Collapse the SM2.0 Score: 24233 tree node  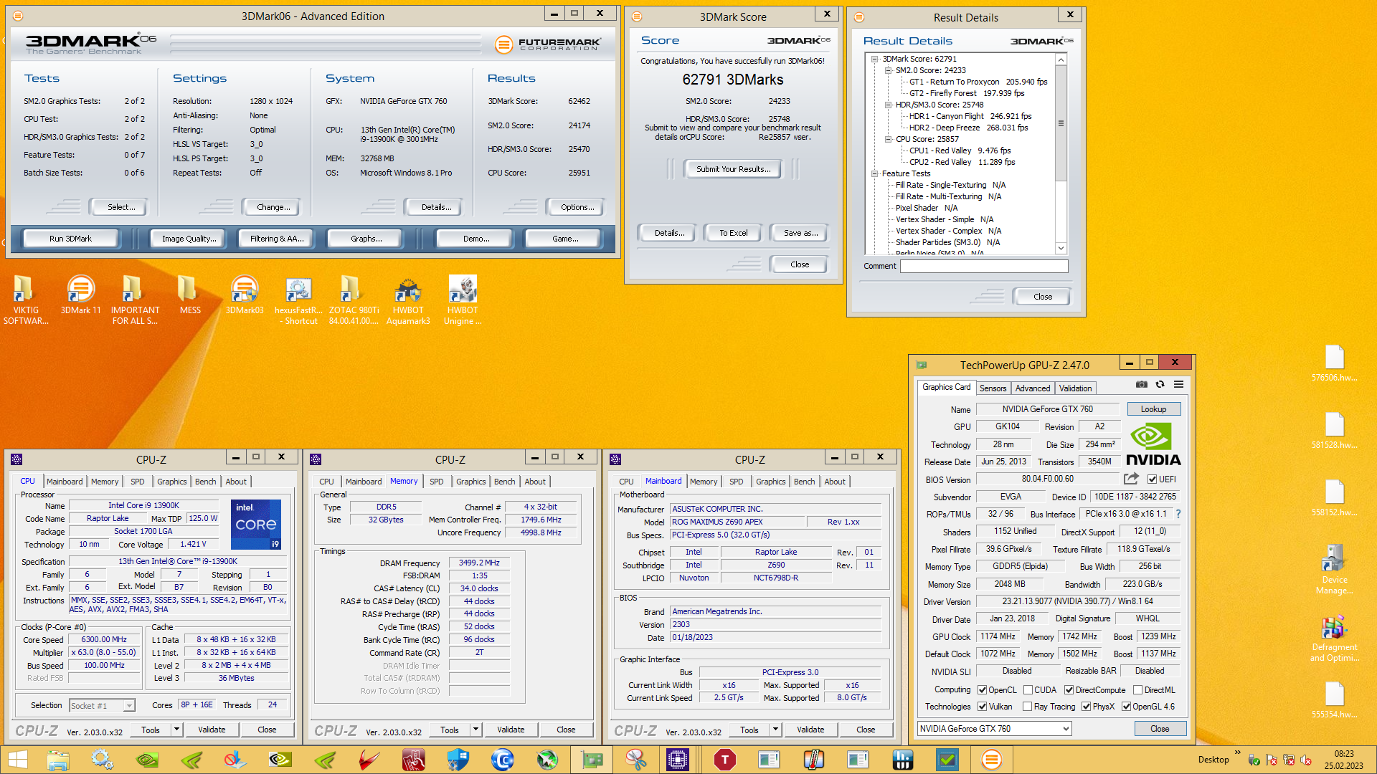(x=888, y=70)
